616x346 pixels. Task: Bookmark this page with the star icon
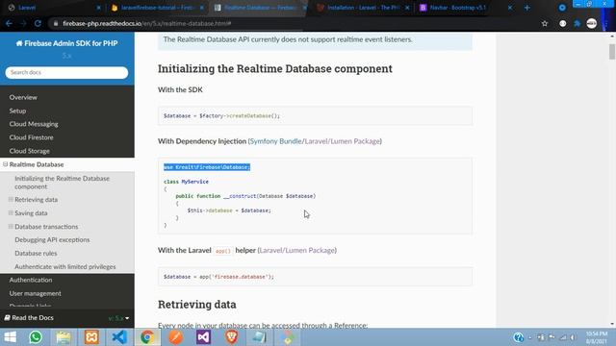tap(545, 23)
